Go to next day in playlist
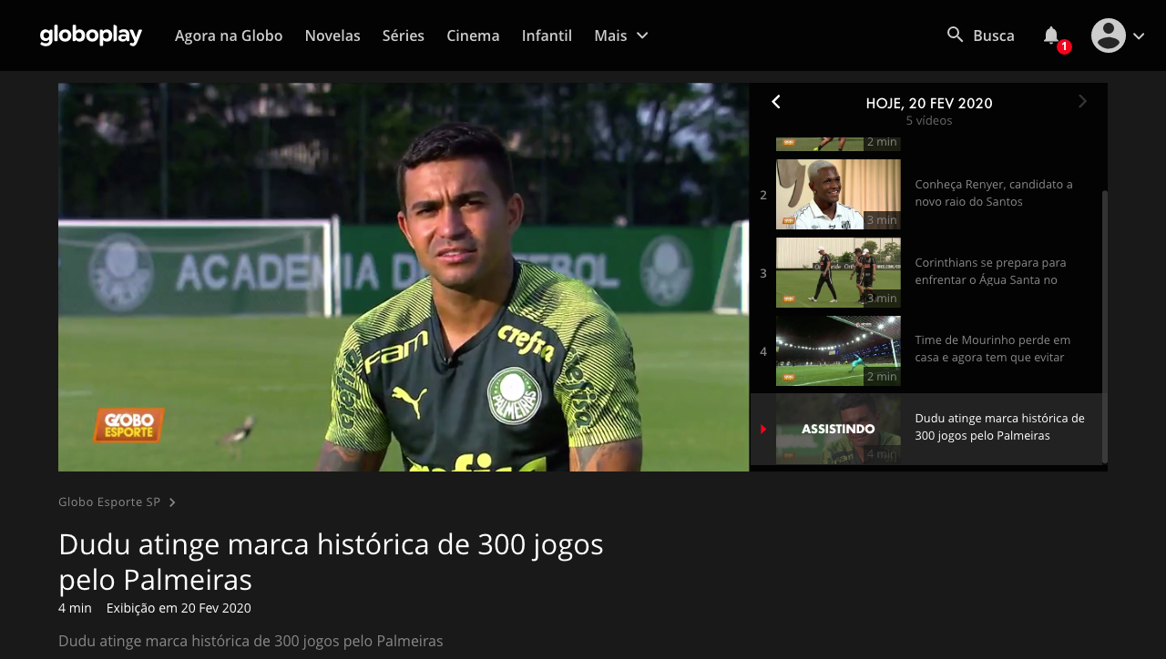1166x659 pixels. 1082,102
